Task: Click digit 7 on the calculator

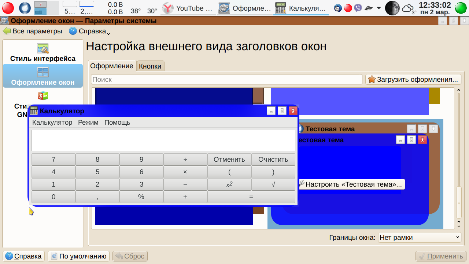Action: [53, 159]
